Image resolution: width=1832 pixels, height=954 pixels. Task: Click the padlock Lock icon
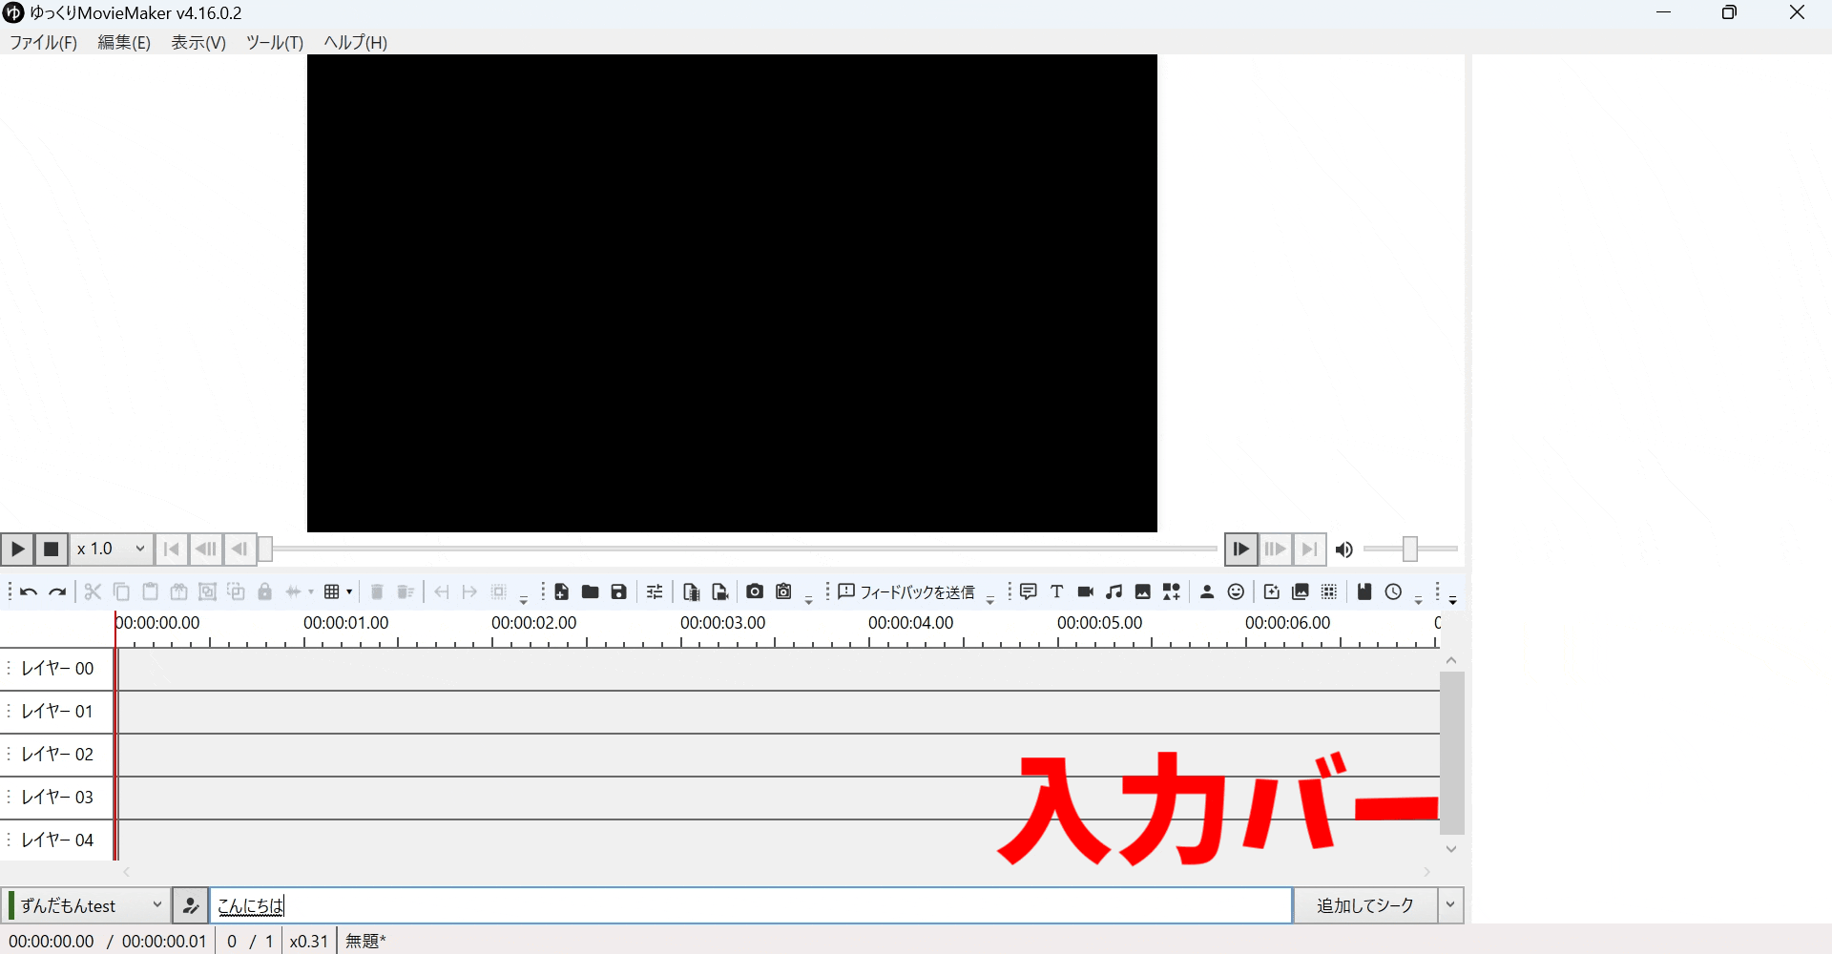tap(265, 592)
